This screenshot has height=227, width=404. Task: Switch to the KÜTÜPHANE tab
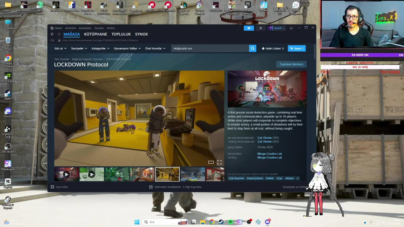coord(96,34)
